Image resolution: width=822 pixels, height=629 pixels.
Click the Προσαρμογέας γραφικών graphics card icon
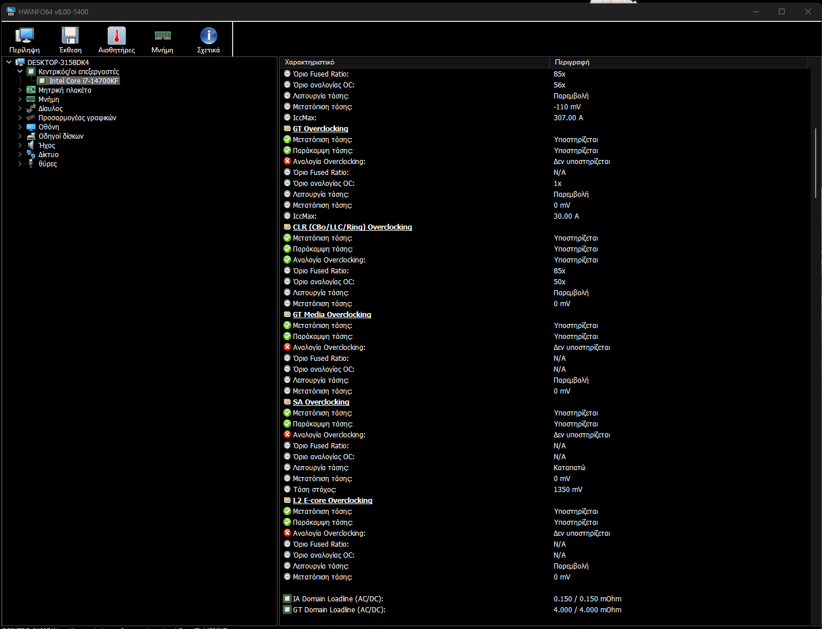coord(31,117)
